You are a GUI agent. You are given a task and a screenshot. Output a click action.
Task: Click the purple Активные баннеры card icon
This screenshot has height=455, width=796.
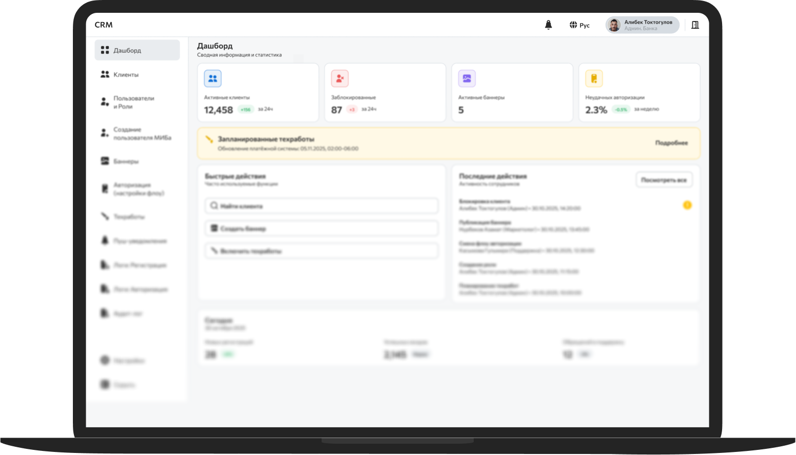(x=467, y=78)
